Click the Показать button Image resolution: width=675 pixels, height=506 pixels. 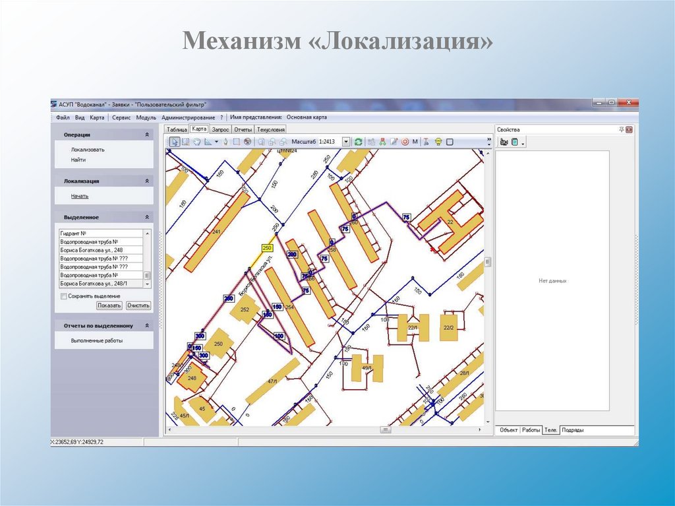pyautogui.click(x=109, y=305)
